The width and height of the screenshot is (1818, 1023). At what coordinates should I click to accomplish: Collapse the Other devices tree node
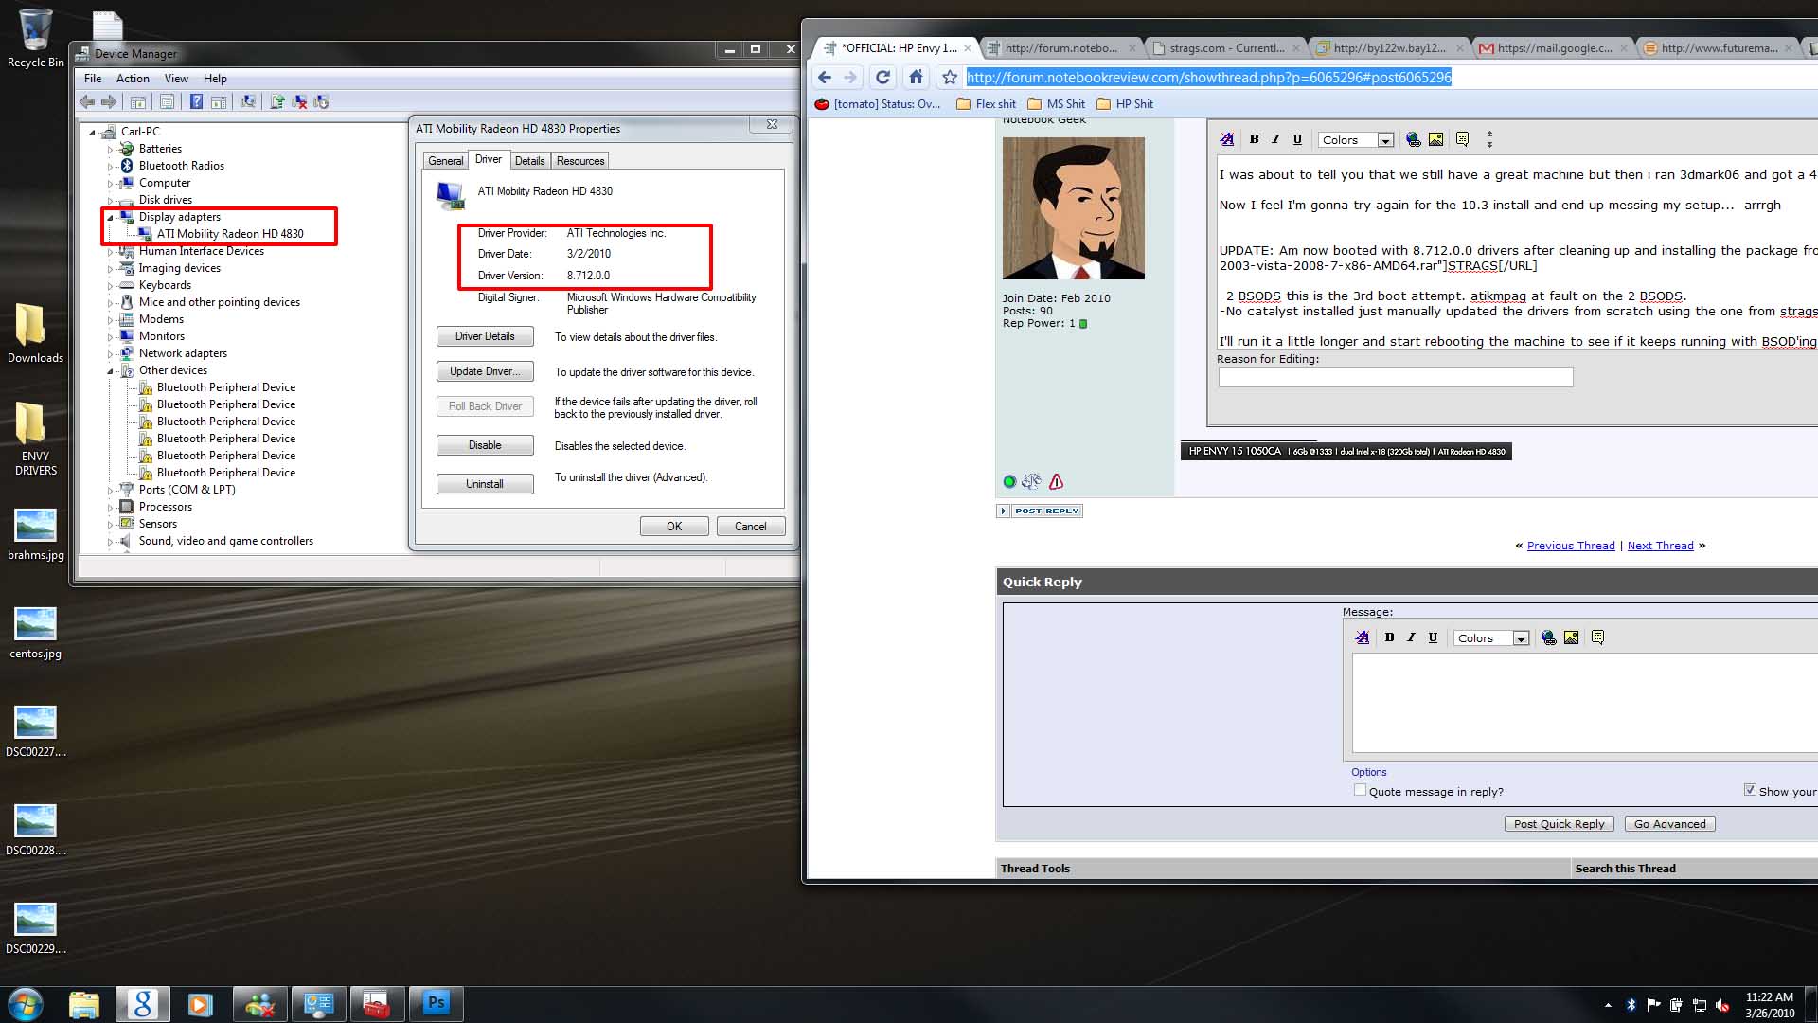click(x=110, y=370)
